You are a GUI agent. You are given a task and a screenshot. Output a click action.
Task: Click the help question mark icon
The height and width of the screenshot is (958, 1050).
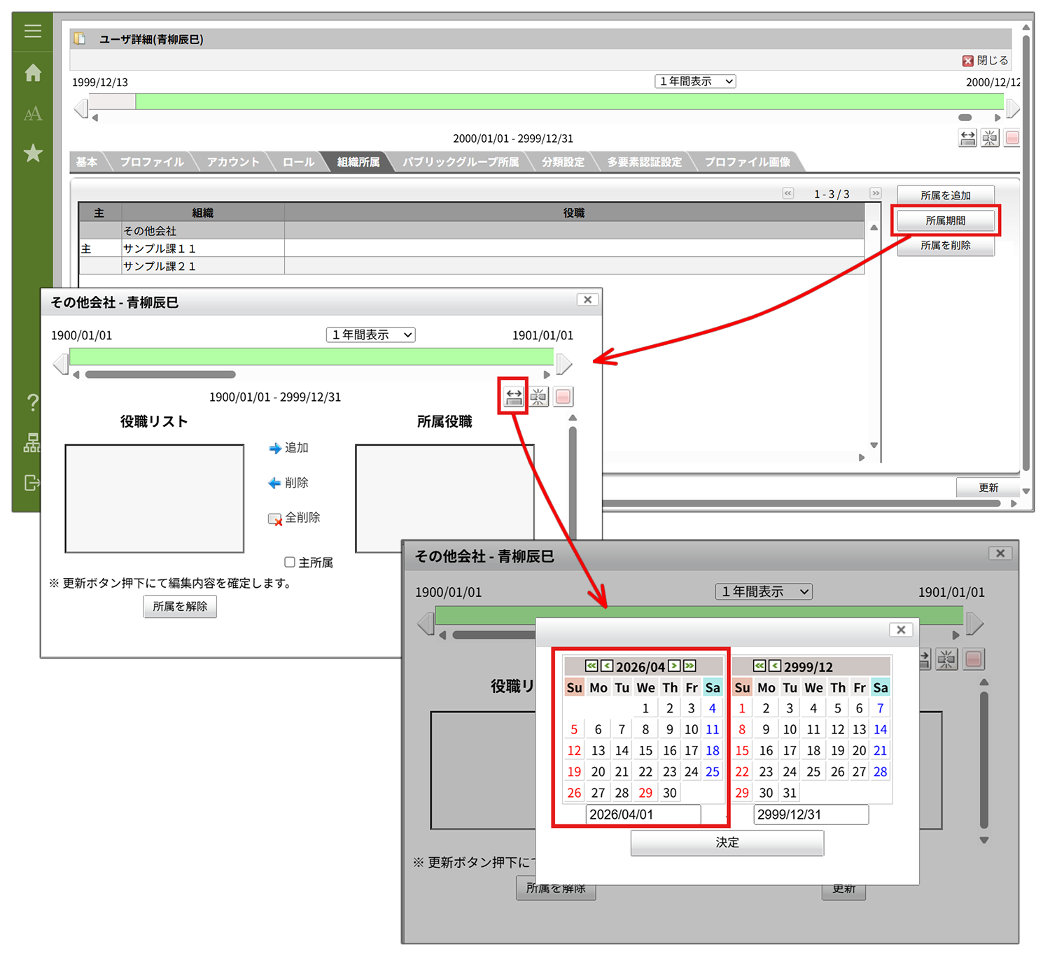(32, 402)
